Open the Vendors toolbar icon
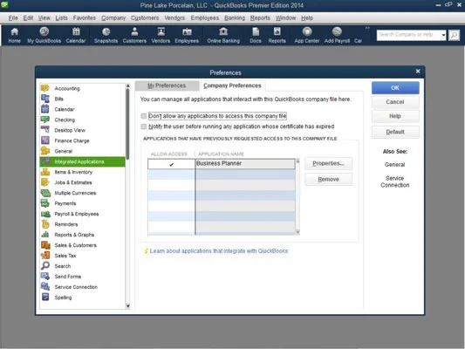Viewport: 465px width, 349px height. (161, 35)
